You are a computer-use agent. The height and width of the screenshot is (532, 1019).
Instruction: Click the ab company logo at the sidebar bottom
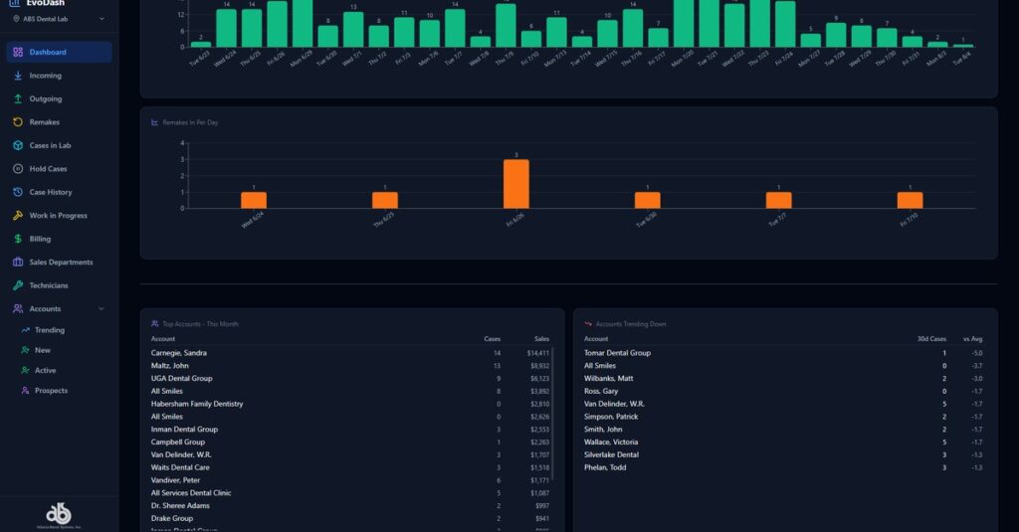pyautogui.click(x=59, y=515)
